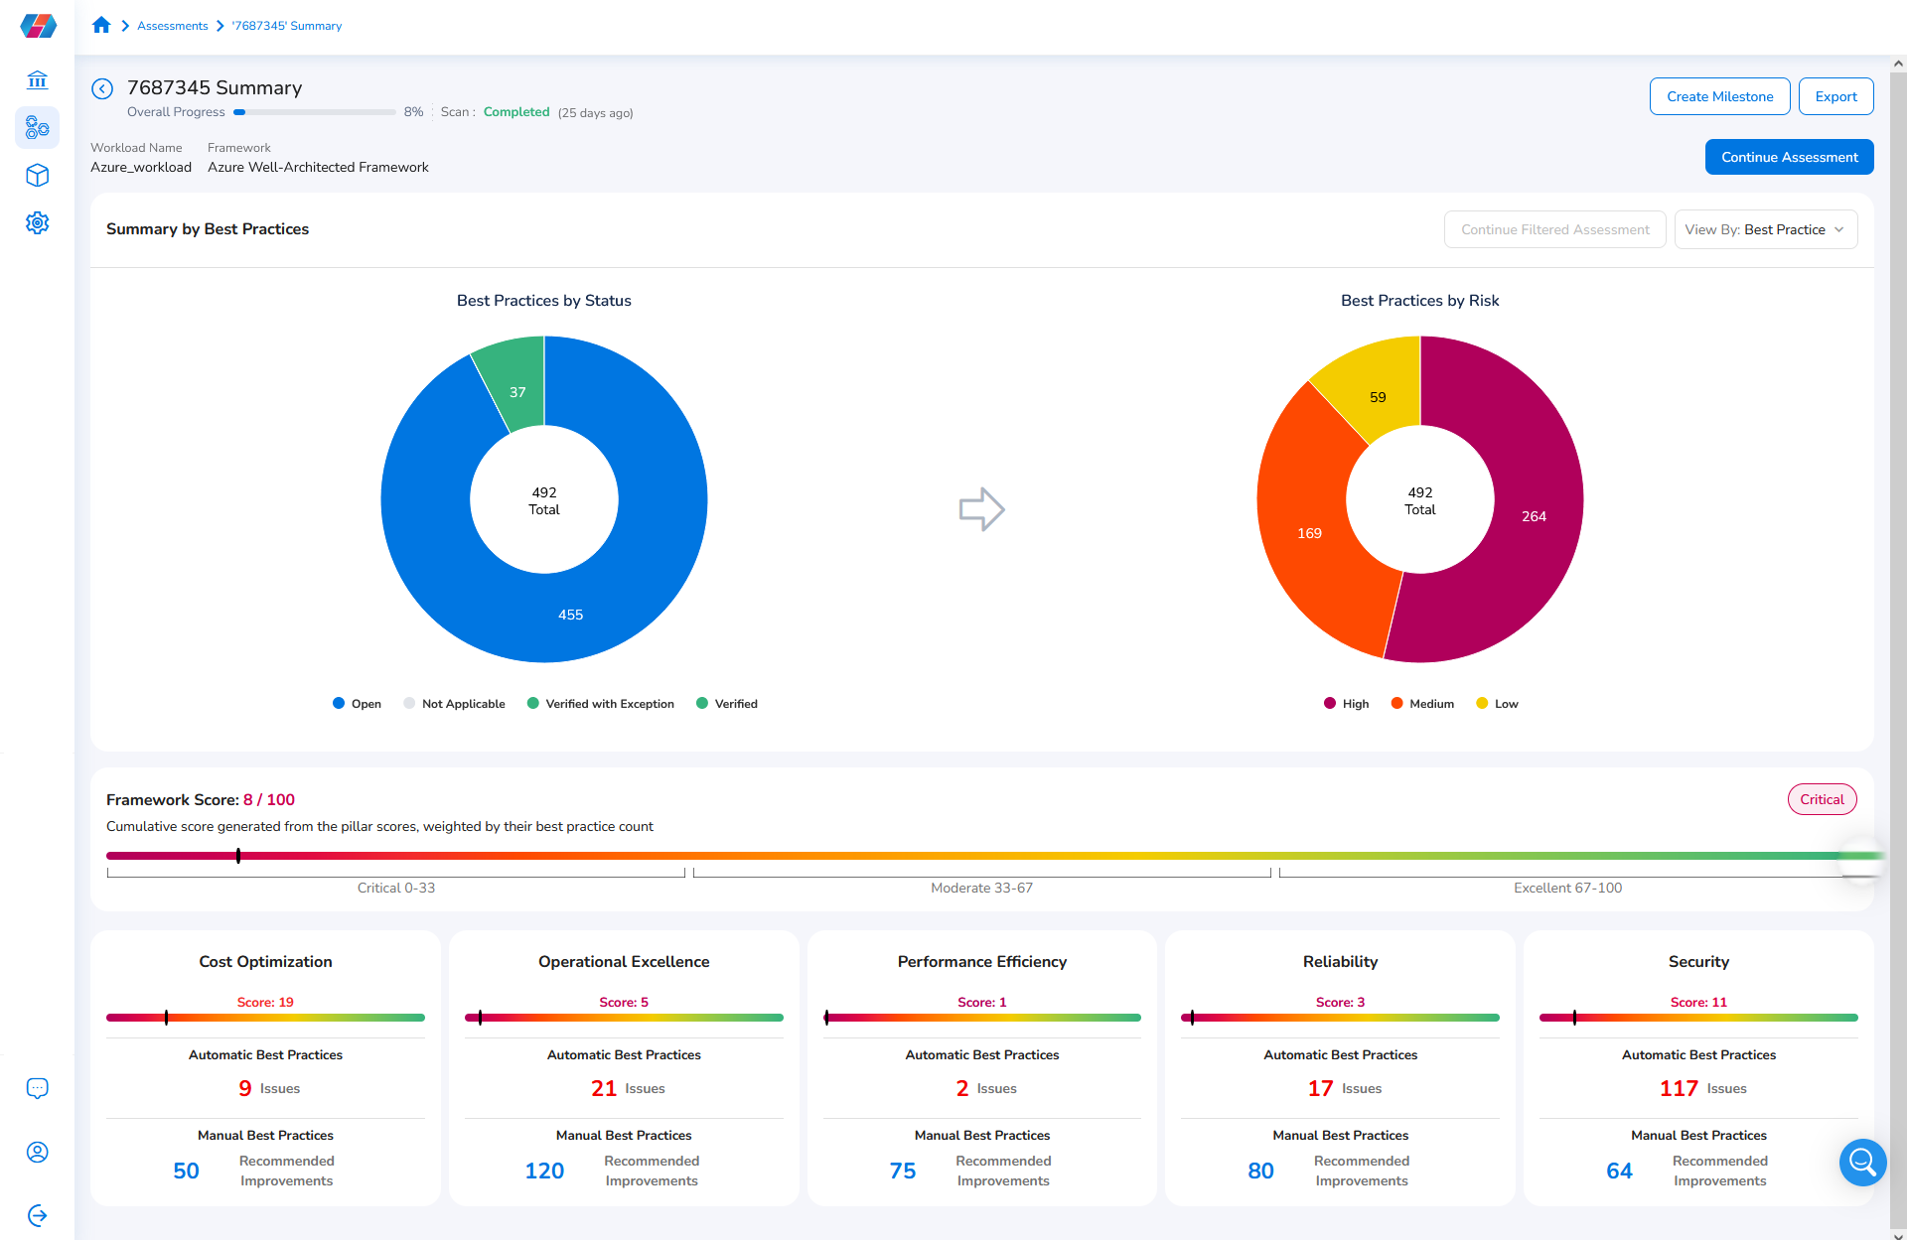The height and width of the screenshot is (1241, 1907).
Task: Click the floating search help button
Action: point(1862,1162)
